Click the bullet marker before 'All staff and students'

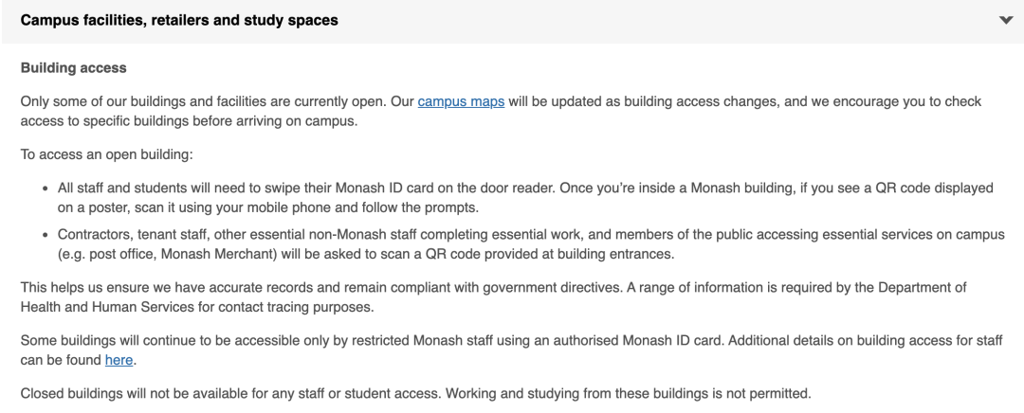[46, 189]
